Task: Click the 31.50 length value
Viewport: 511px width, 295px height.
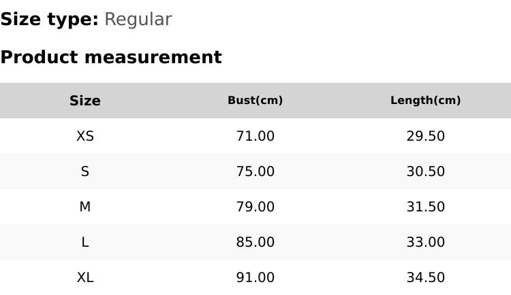Action: click(x=425, y=207)
